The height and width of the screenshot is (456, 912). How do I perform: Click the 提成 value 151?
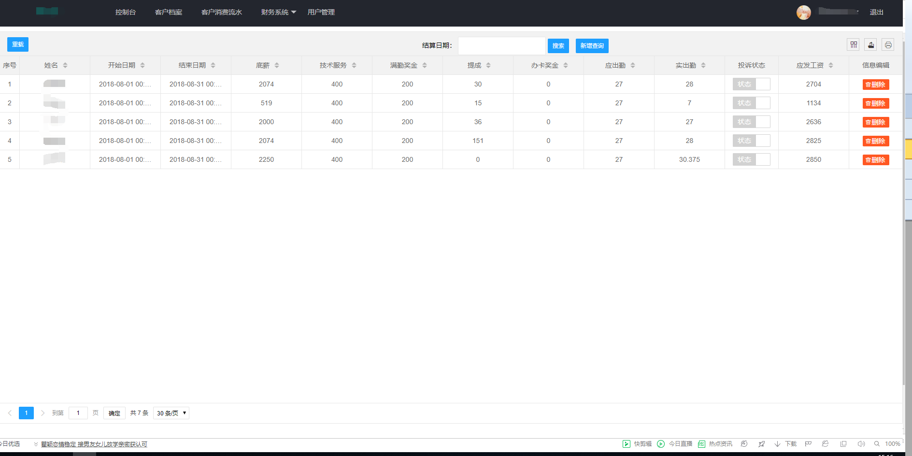coord(478,141)
